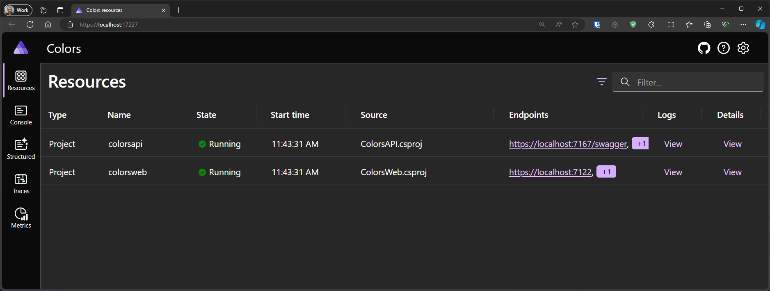Open the localhost:7167/swagger endpoint link
This screenshot has height=291, width=770.
tap(568, 144)
